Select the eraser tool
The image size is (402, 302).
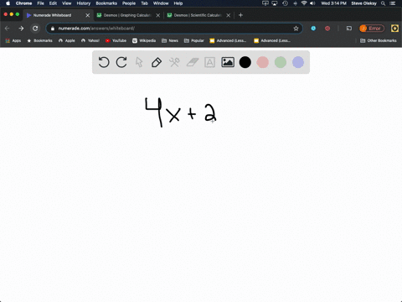192,62
